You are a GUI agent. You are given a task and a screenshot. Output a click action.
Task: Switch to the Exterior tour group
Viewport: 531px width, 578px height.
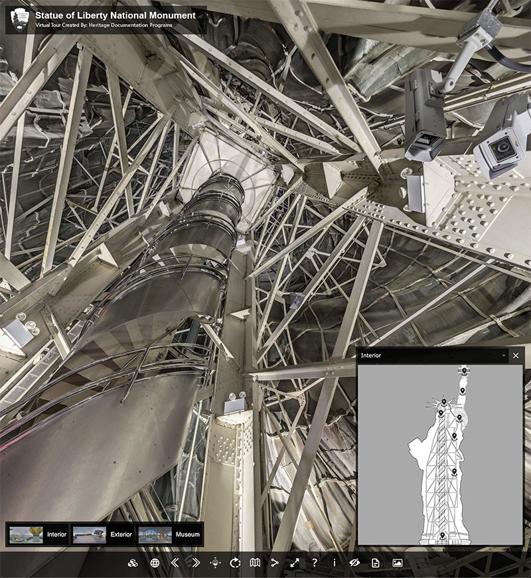coord(102,534)
